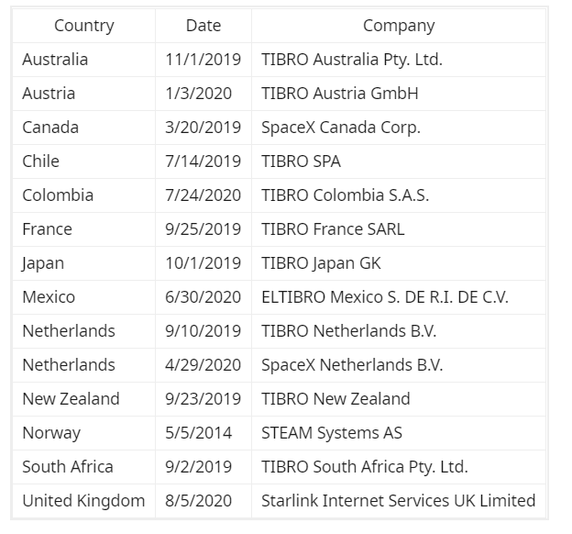Click Starlink Internet Services UK Limited cell
572x534 pixels.
pyautogui.click(x=398, y=501)
